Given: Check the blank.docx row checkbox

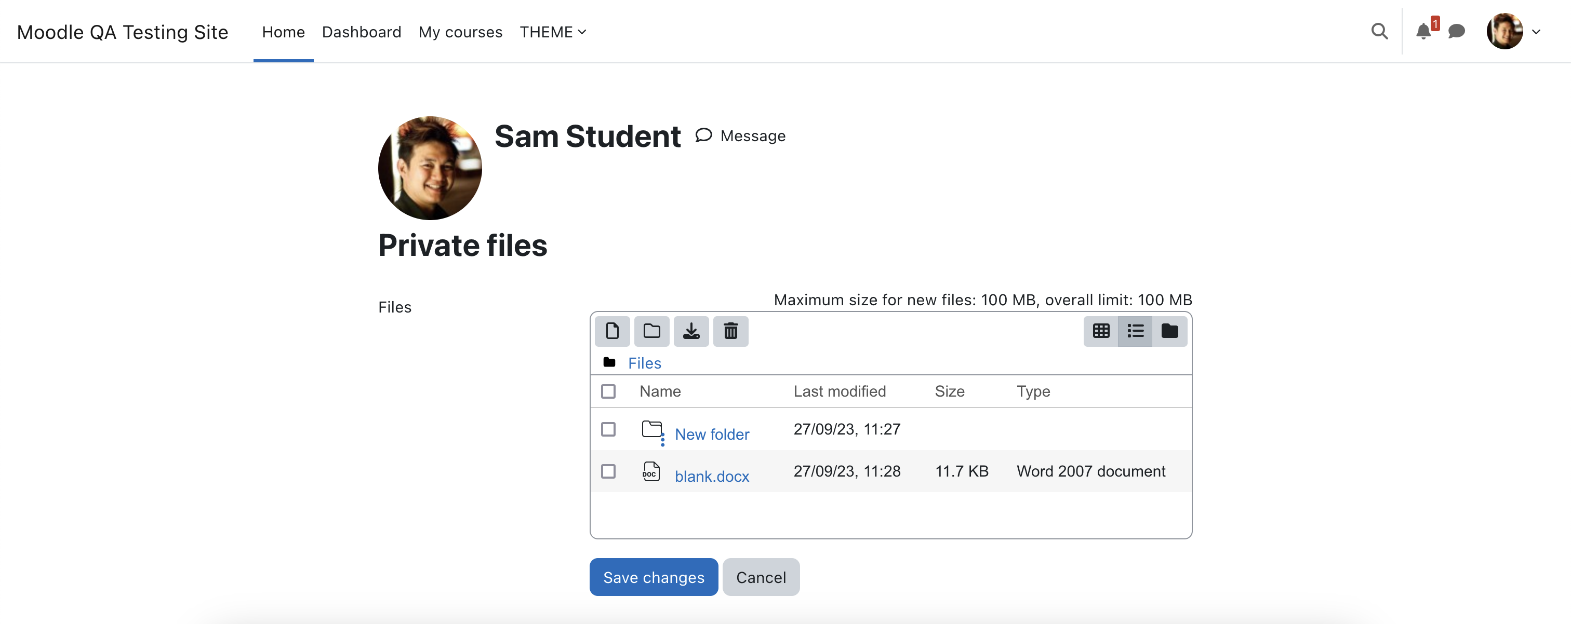Looking at the screenshot, I should pos(608,472).
